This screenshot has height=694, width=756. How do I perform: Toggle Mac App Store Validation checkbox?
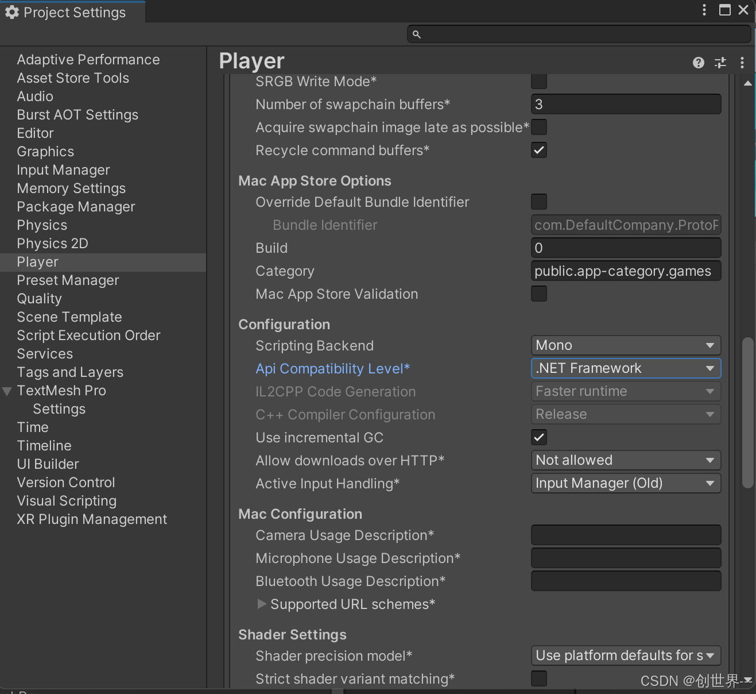tap(539, 294)
